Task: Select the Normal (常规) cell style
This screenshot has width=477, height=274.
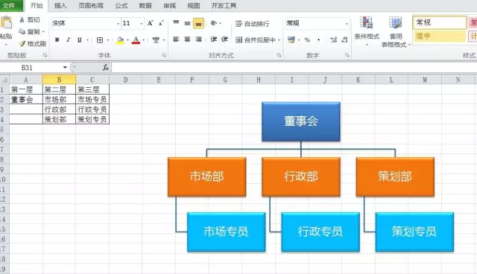Action: pyautogui.click(x=440, y=22)
